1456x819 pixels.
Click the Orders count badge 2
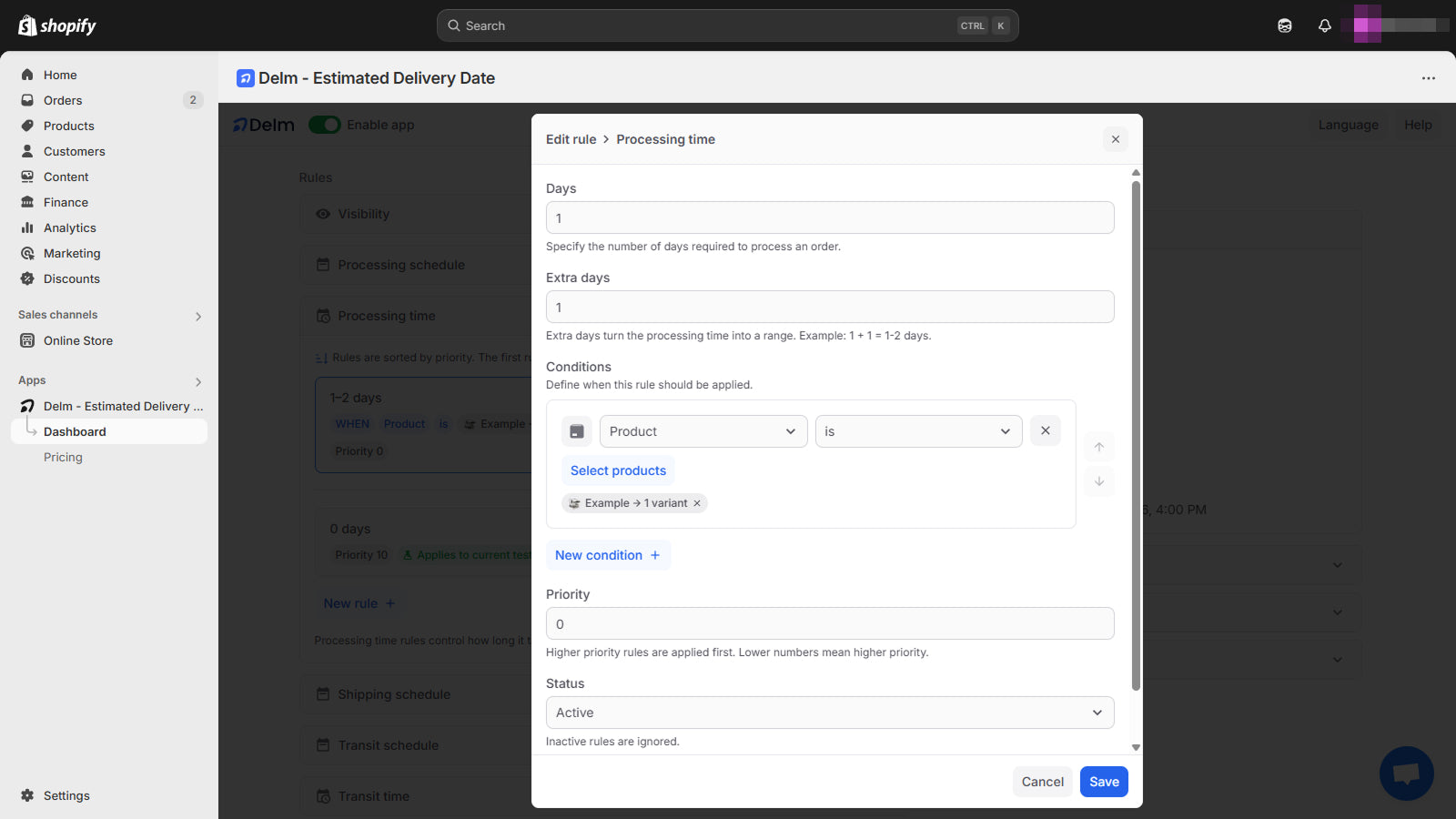pyautogui.click(x=193, y=100)
